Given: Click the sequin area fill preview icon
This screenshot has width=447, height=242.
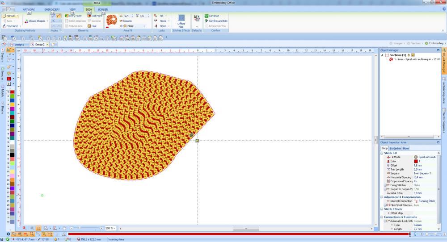Looking at the screenshot, I should tap(112, 21).
